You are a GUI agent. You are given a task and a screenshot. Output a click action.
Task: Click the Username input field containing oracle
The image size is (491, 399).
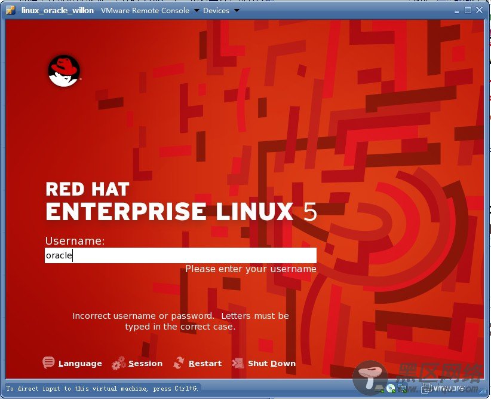pos(180,255)
